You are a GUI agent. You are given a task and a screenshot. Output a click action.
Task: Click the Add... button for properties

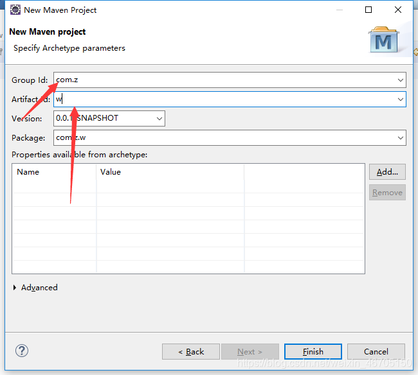pos(387,172)
